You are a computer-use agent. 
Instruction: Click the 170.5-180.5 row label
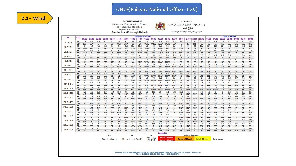pos(68,120)
